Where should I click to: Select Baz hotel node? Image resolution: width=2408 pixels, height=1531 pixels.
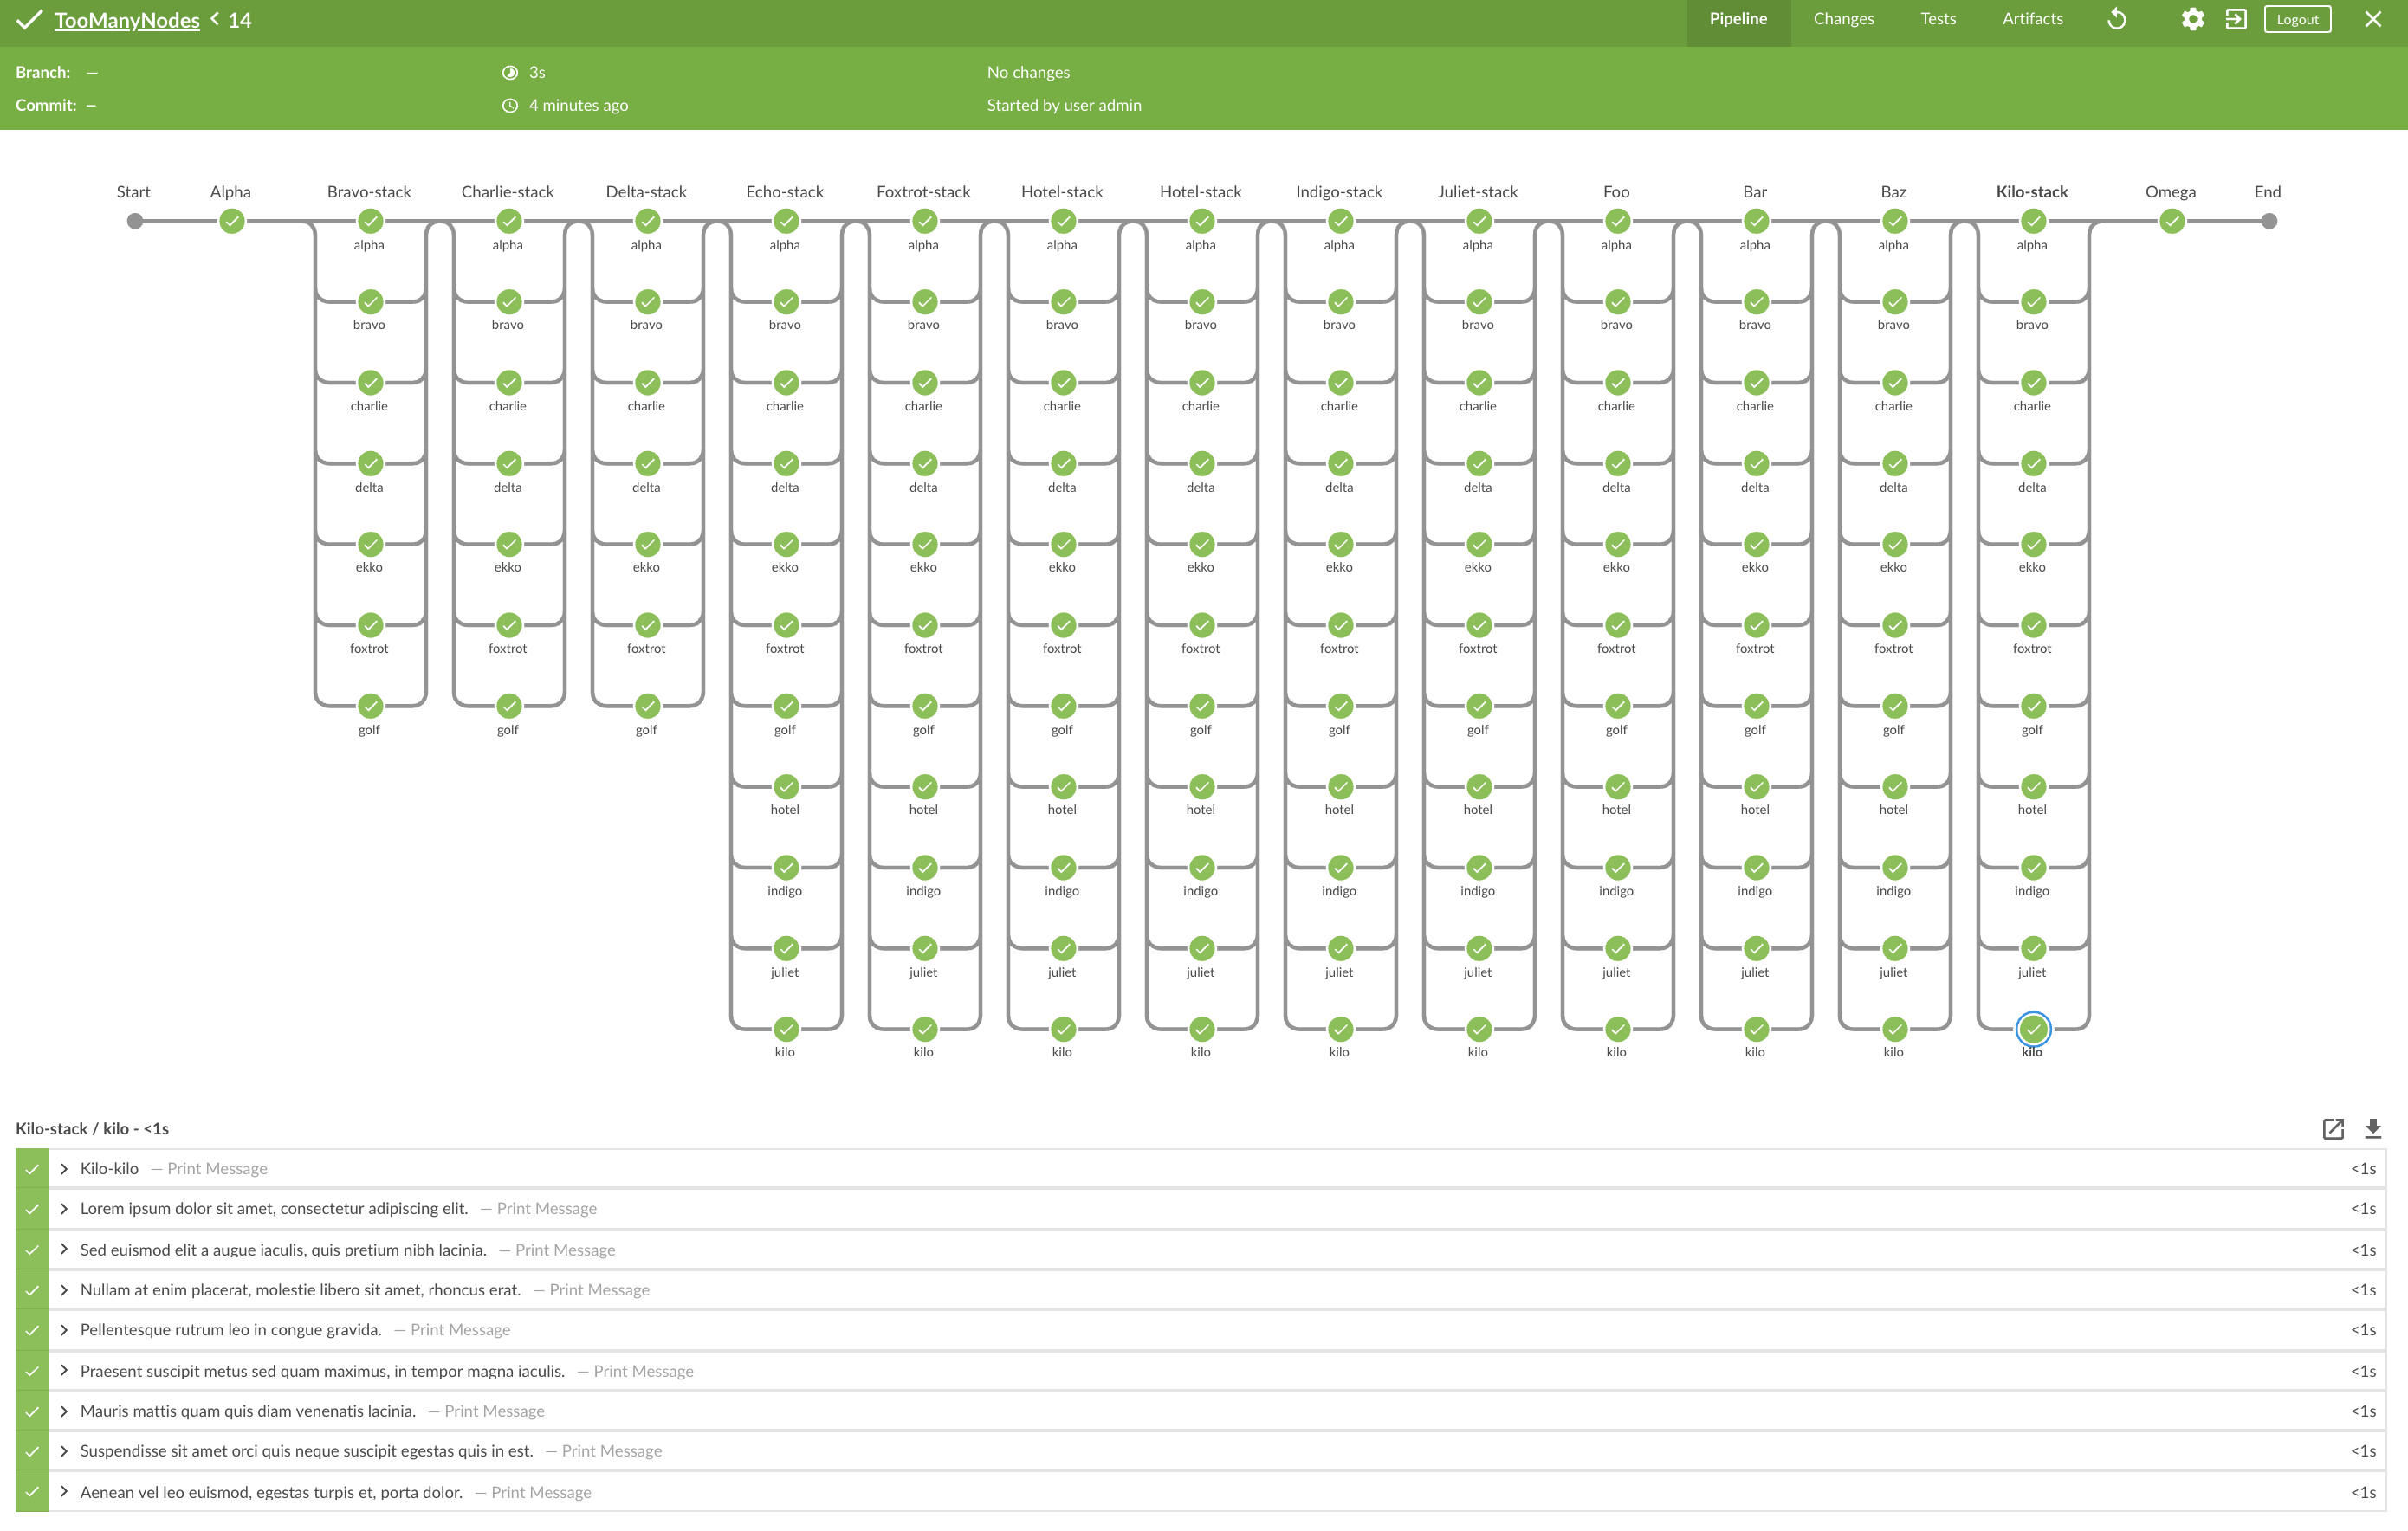pyautogui.click(x=1894, y=787)
